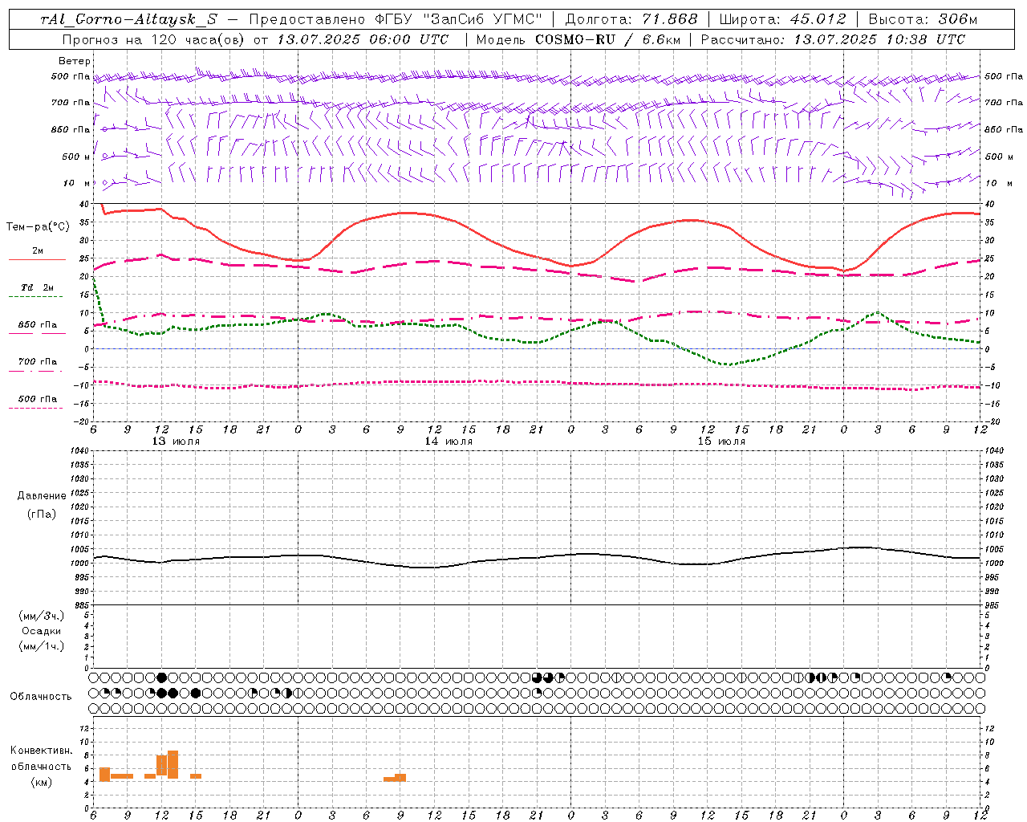This screenshot has height=822, width=1027.
Task: Click the (мм/1ч.) precipitation unit label
Action: (42, 646)
